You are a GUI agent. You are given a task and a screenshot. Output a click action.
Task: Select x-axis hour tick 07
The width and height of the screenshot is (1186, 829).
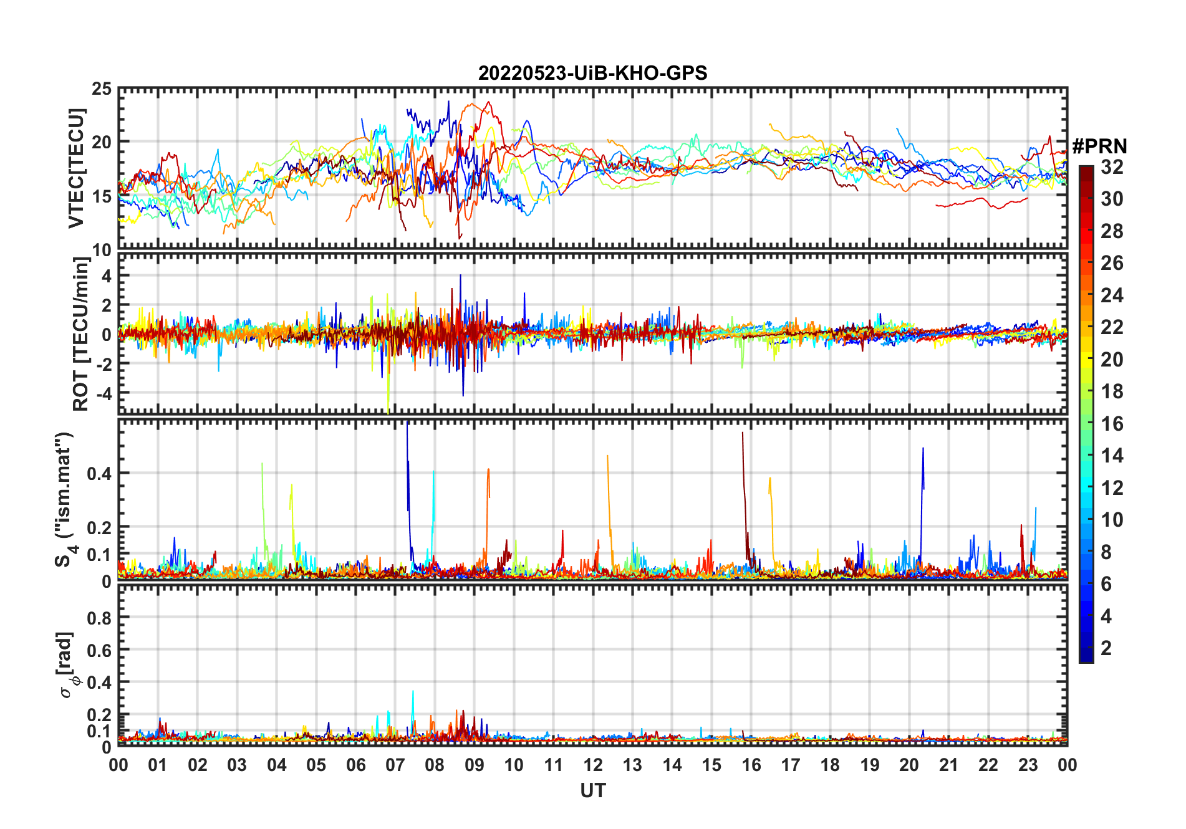[x=395, y=765]
